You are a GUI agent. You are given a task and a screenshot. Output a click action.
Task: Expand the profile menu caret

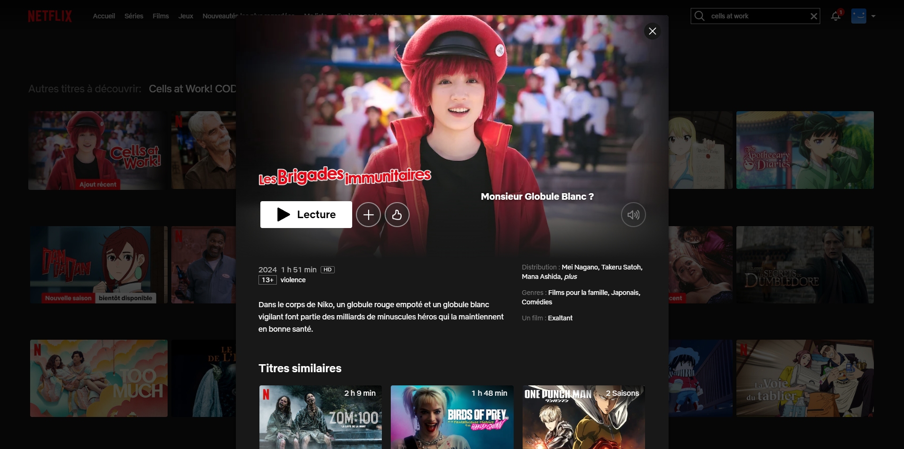[x=873, y=16]
